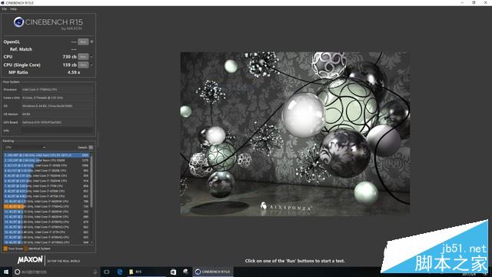Open the Windows Start menu
The height and width of the screenshot is (277, 492).
coord(6,272)
